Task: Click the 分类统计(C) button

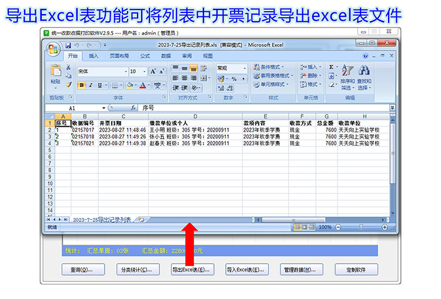Action: point(135,270)
